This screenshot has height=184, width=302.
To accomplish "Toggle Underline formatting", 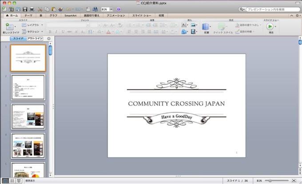I will pyautogui.click(x=63, y=32).
